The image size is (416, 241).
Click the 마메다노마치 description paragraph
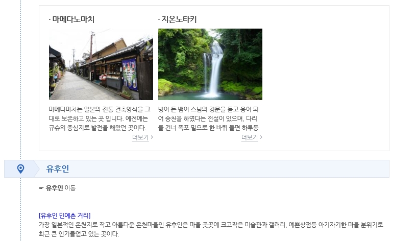click(x=100, y=118)
